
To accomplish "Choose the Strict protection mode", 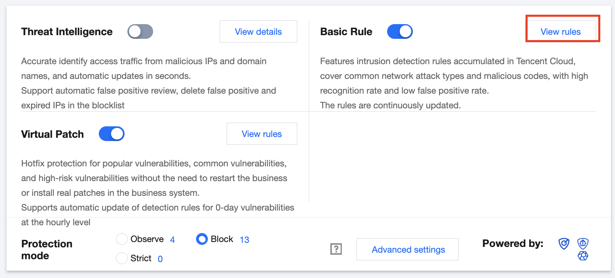I will click(x=122, y=258).
